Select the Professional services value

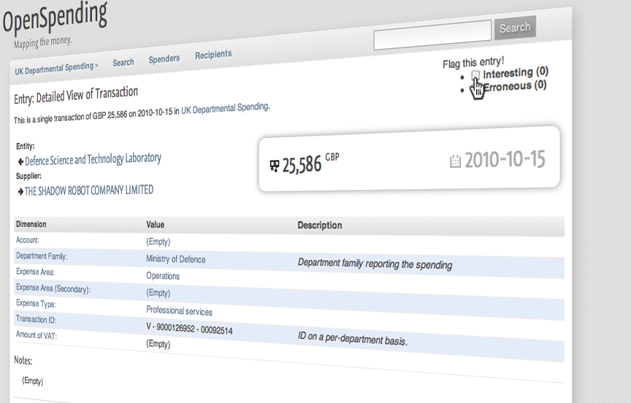(179, 310)
